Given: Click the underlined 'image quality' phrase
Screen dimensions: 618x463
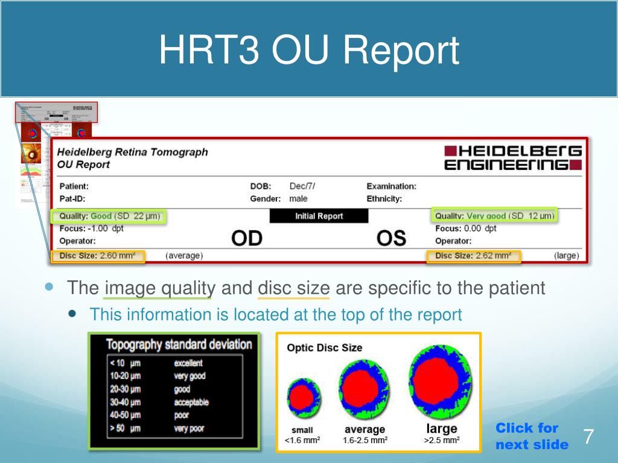Looking at the screenshot, I should coord(159,289).
